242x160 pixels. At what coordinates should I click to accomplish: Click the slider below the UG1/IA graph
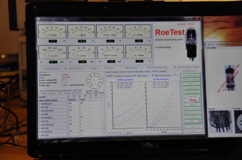tap(115, 133)
